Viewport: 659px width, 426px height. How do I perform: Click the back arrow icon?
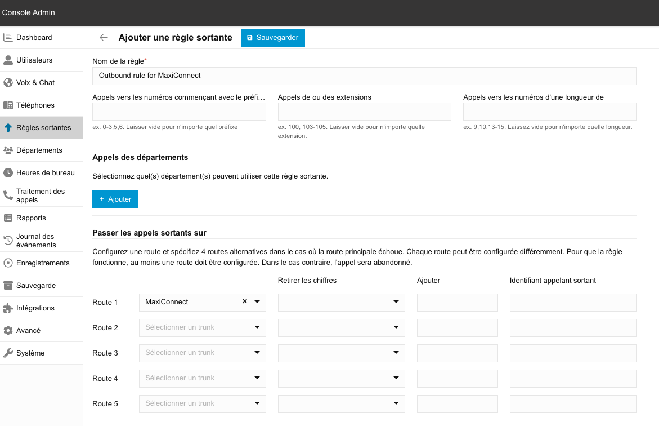pyautogui.click(x=104, y=38)
